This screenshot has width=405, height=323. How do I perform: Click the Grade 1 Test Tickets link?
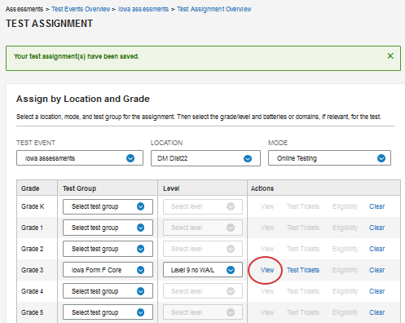coord(303,228)
